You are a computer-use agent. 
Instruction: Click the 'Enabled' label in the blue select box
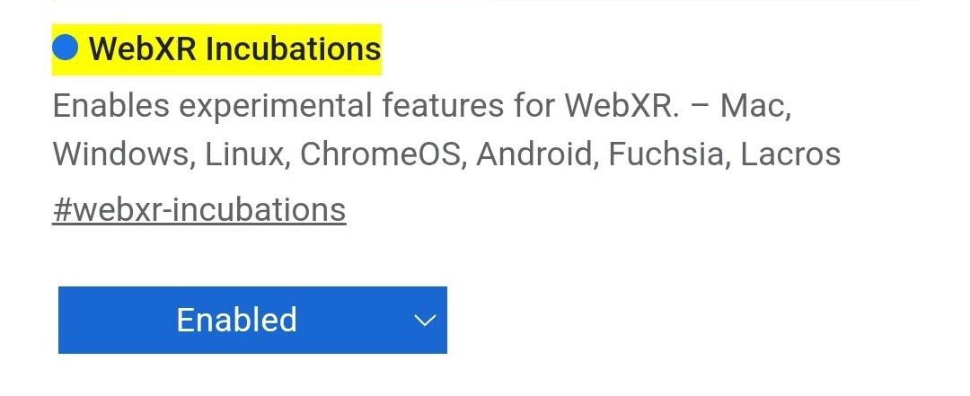(236, 321)
